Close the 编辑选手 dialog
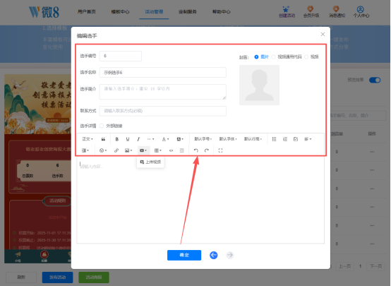391x286 pixels. [x=323, y=34]
